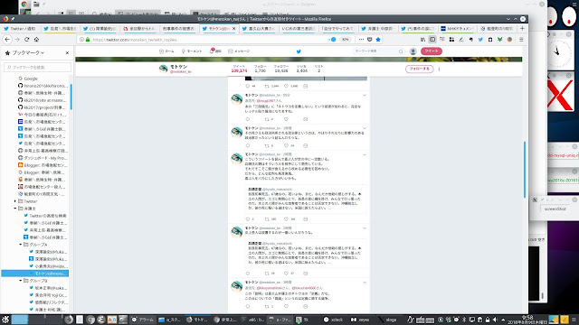Open the 通知 (Notifications) nav item
This screenshot has height=325, width=579.
pos(215,51)
